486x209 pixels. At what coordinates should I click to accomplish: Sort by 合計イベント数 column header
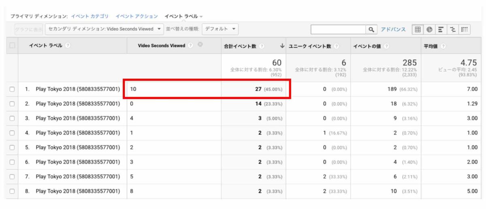pyautogui.click(x=240, y=46)
